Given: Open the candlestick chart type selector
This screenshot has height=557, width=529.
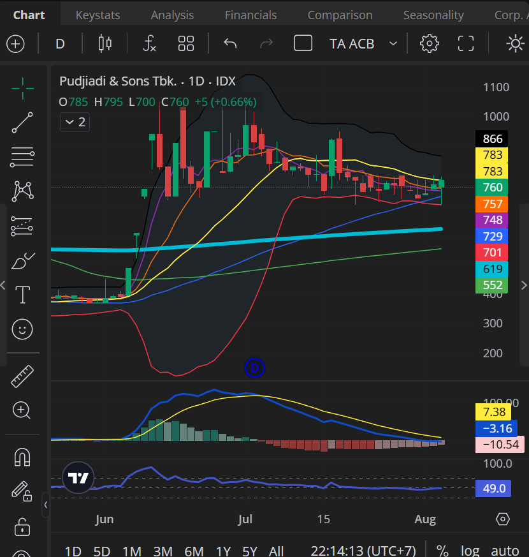Looking at the screenshot, I should [105, 44].
